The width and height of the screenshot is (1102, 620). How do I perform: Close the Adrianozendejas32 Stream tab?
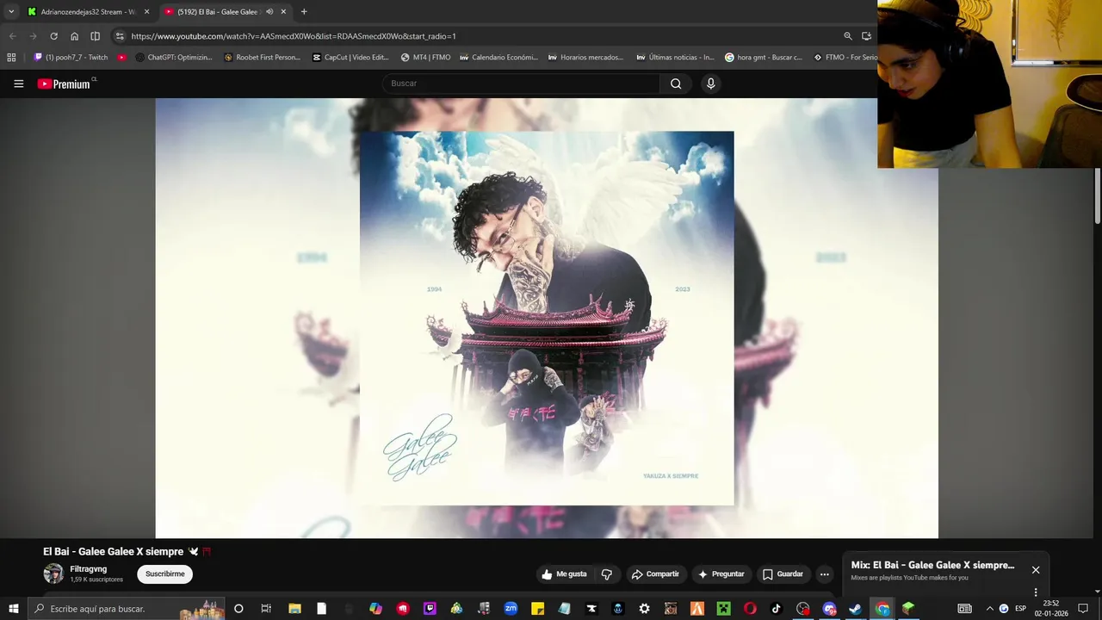click(x=146, y=12)
